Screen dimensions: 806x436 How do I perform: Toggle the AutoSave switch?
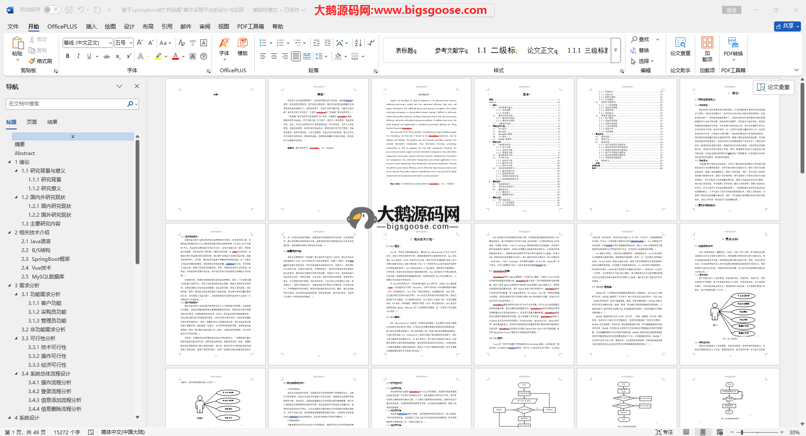pos(52,10)
